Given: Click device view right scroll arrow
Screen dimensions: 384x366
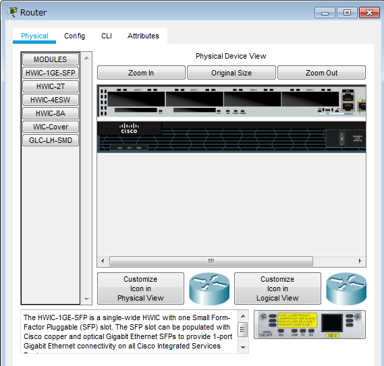Looking at the screenshot, I should coord(360,261).
